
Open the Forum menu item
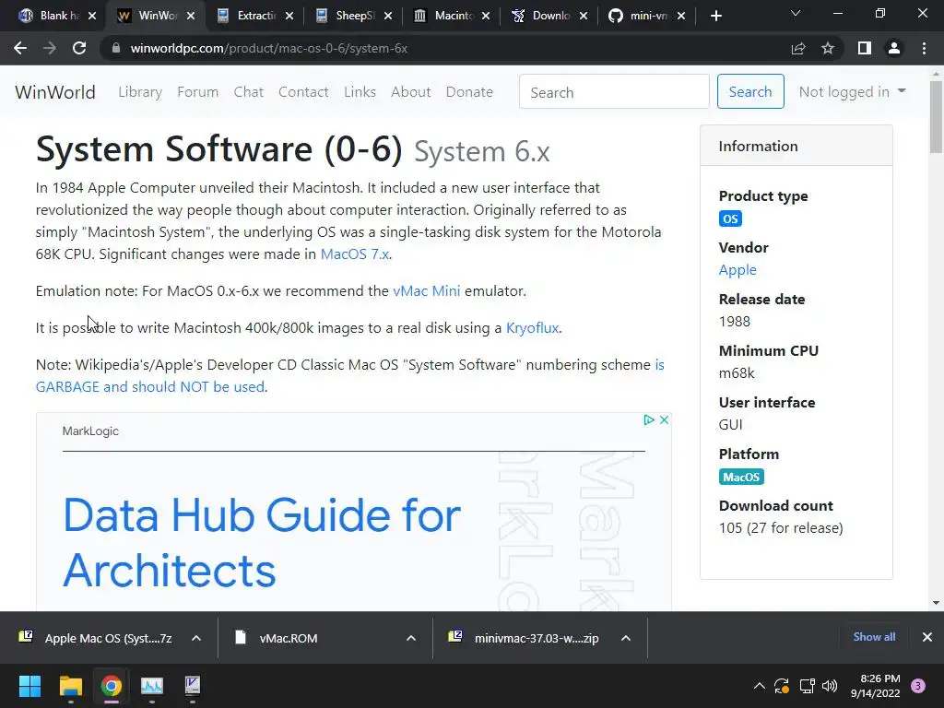197,92
